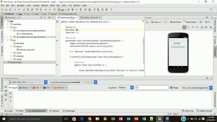This screenshot has height=122, width=217.
Task: Synchronize project with the refresh icon
Action: coord(10,9)
